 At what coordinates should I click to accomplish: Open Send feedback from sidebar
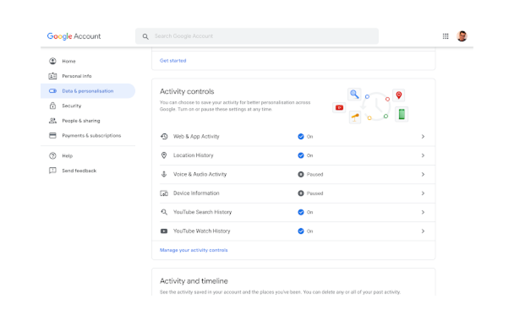(88, 171)
